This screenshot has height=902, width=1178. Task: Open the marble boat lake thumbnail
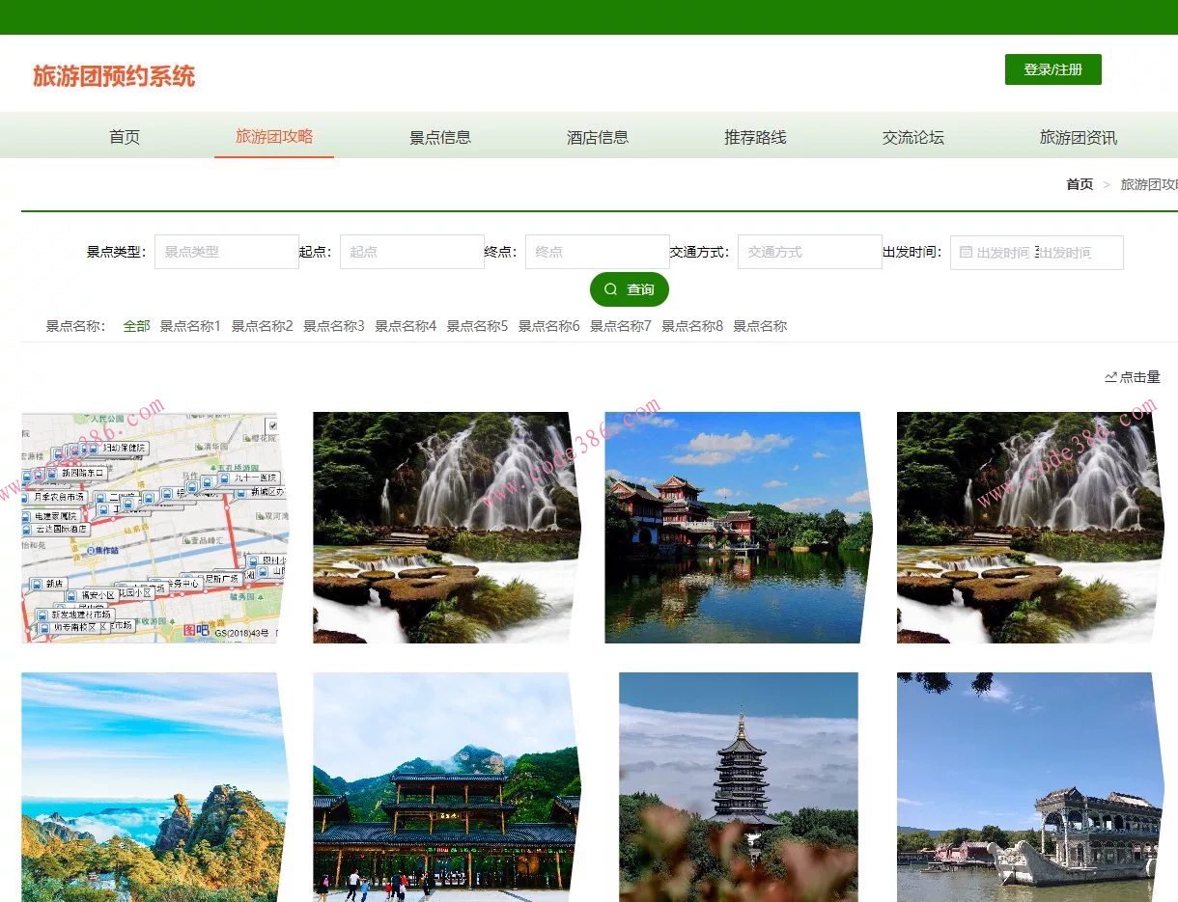(1030, 787)
